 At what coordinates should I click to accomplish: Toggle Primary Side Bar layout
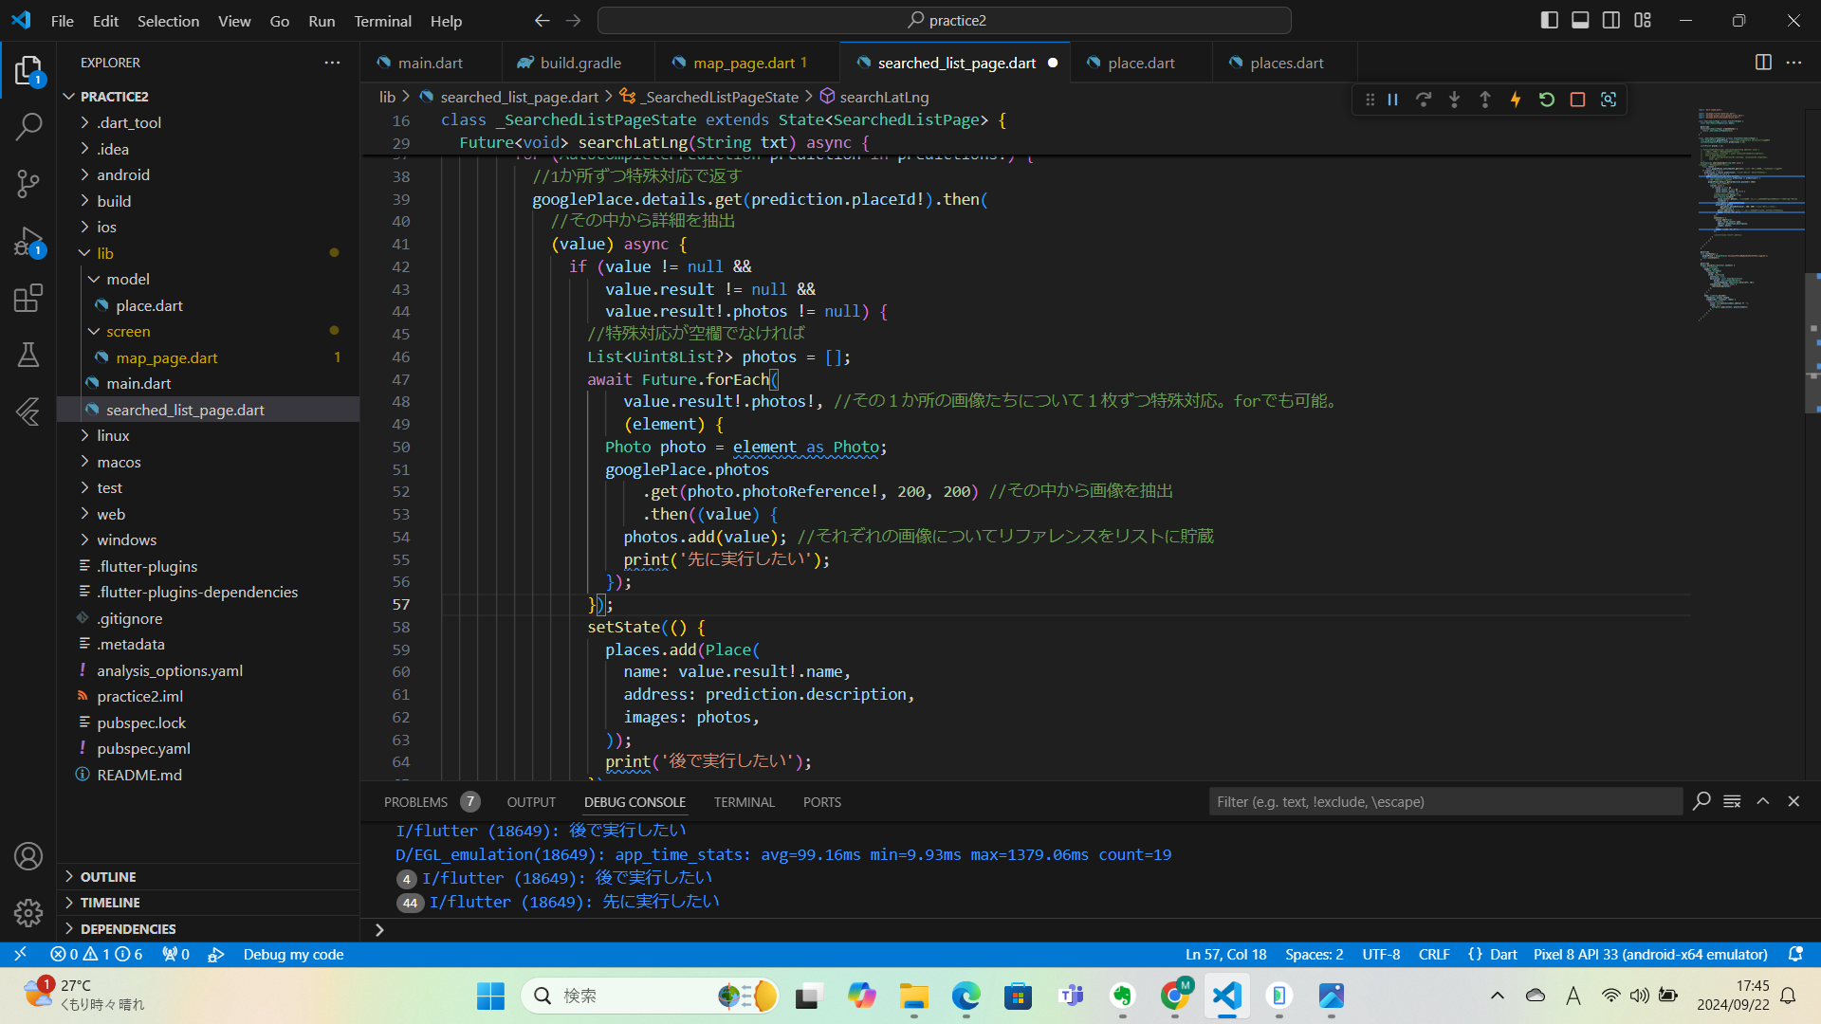tap(1550, 21)
